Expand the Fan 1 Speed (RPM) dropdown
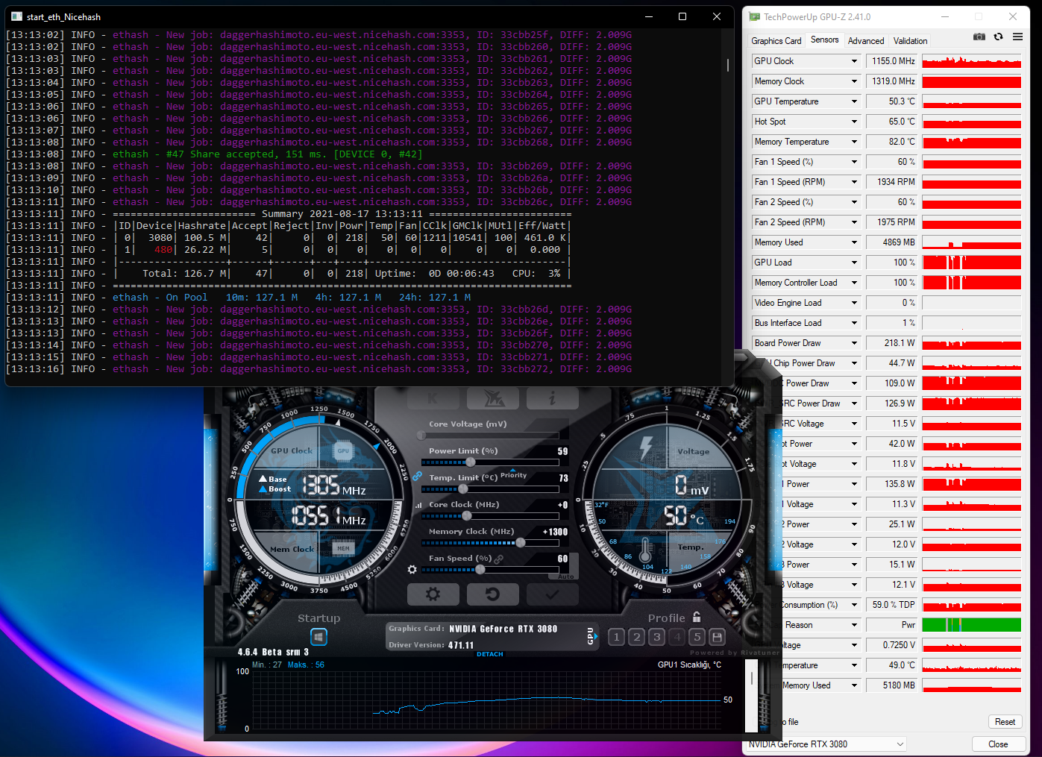The image size is (1042, 757). coord(855,182)
